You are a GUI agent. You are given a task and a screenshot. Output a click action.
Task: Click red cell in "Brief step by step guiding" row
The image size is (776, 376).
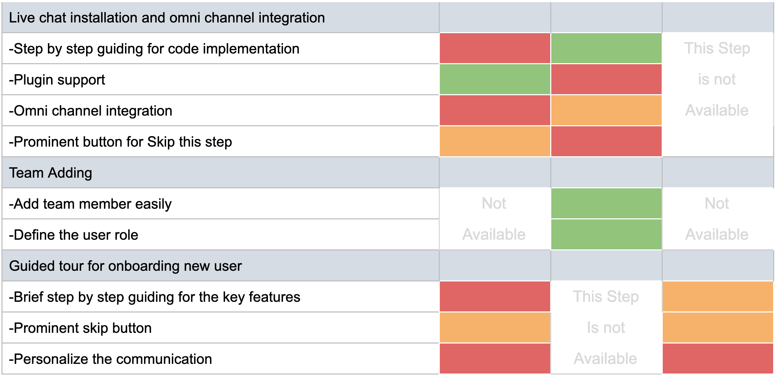click(495, 297)
